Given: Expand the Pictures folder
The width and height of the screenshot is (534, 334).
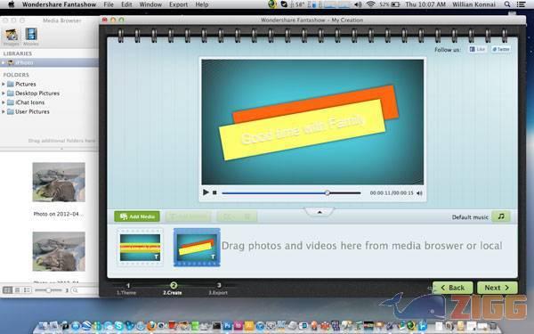Looking at the screenshot, I should coord(4,84).
